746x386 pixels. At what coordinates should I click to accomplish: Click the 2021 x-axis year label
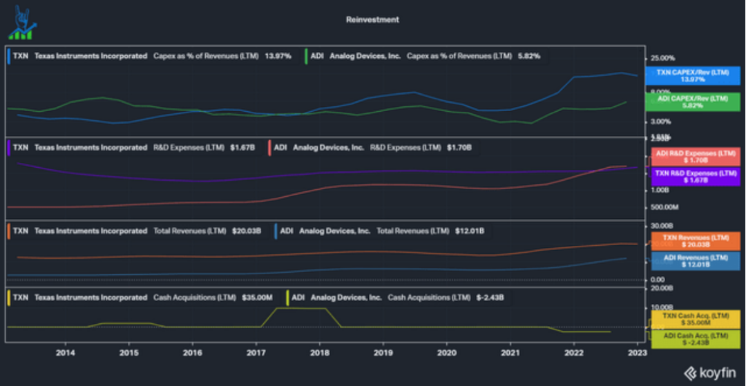(510, 352)
